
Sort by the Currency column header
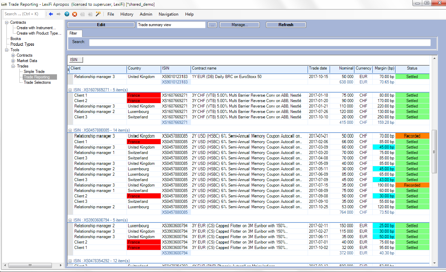coord(363,69)
